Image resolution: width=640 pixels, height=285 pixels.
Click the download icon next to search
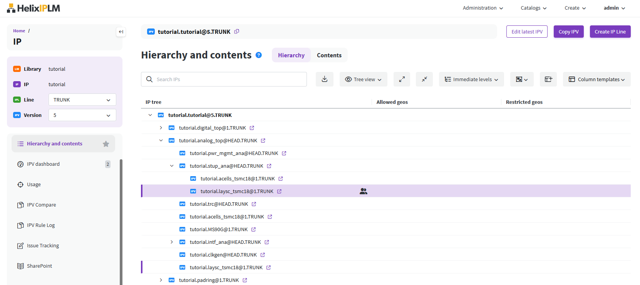pos(324,79)
